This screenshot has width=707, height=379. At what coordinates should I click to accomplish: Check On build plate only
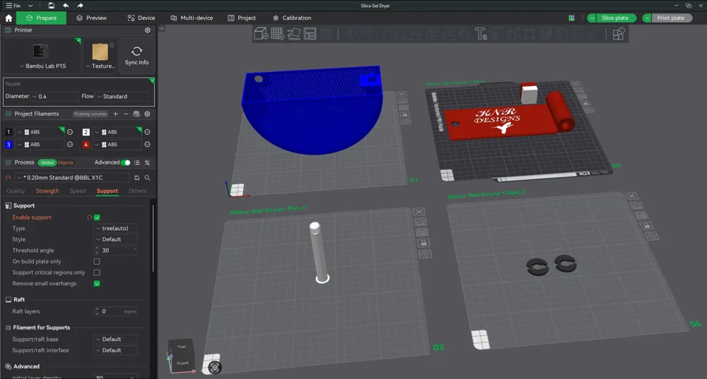point(97,262)
